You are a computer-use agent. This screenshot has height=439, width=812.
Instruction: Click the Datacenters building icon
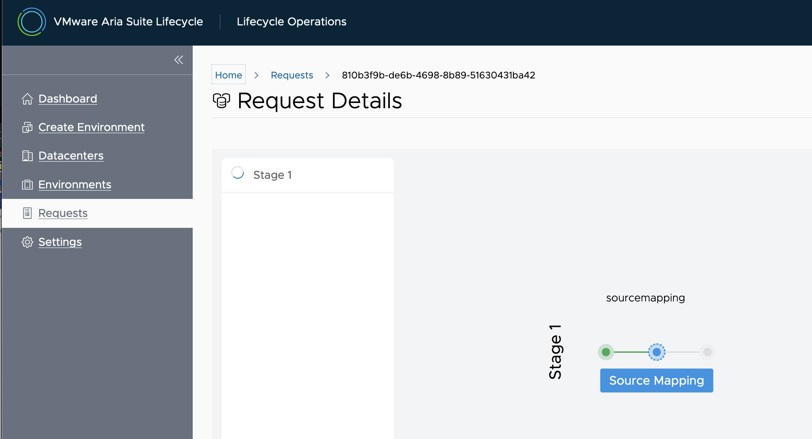tap(27, 156)
